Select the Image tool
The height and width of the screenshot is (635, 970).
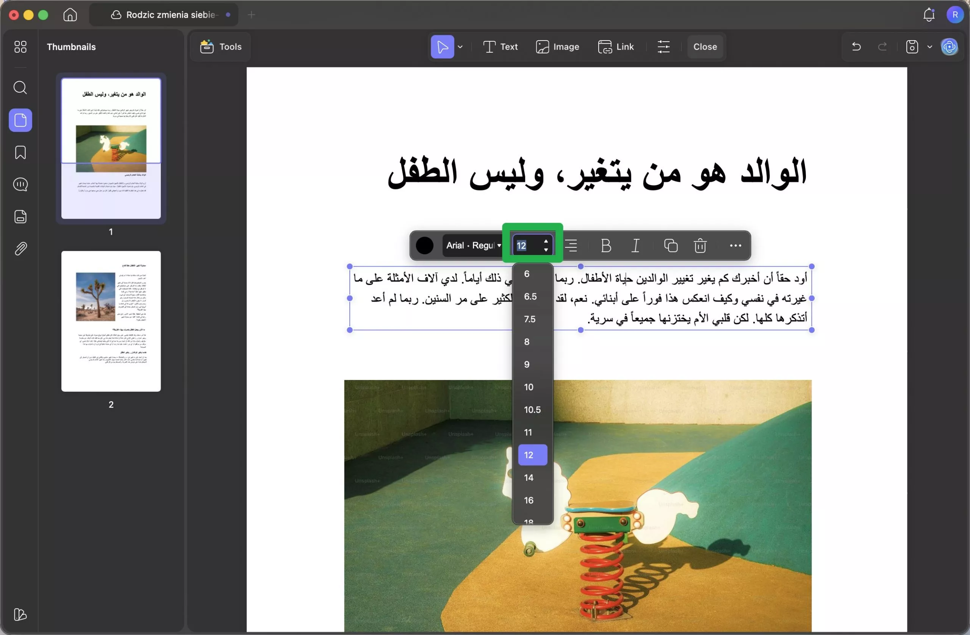click(x=557, y=47)
